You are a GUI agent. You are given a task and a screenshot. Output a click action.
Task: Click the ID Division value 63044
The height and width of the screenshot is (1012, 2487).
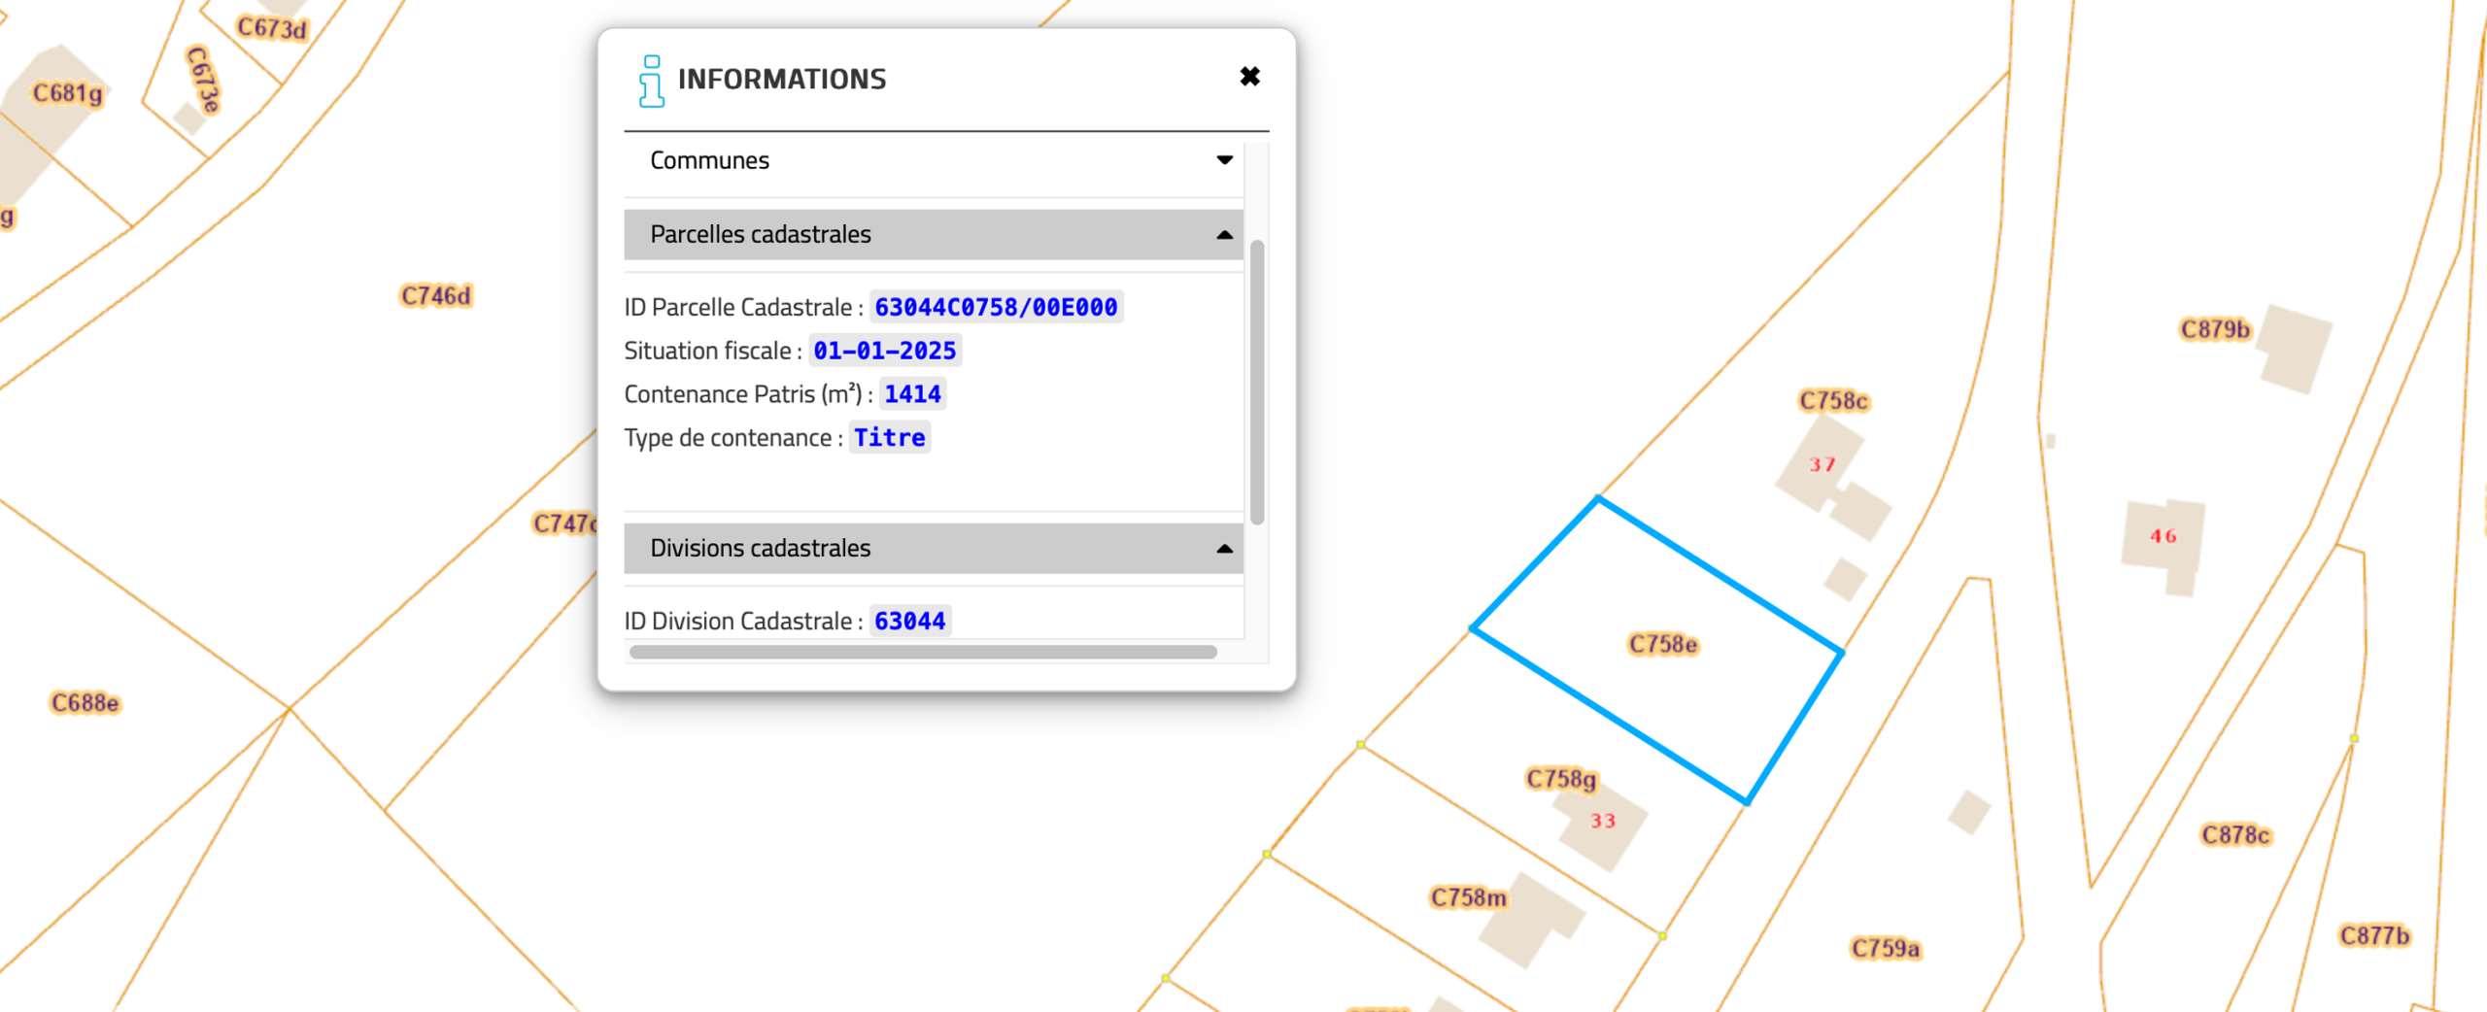tap(909, 622)
